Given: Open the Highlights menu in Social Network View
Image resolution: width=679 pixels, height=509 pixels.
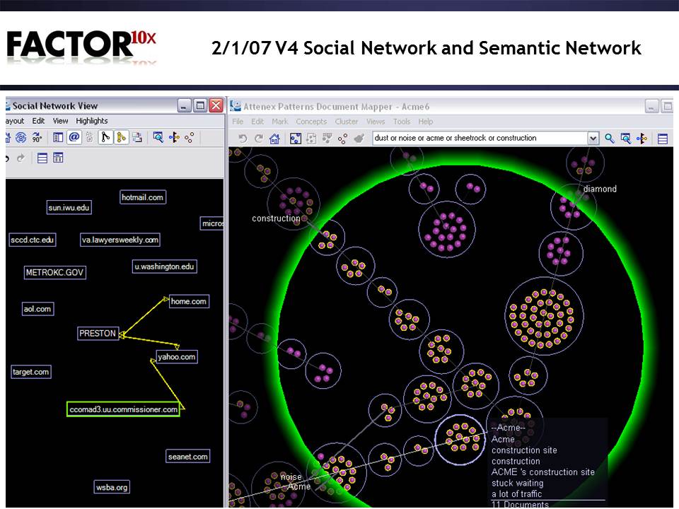Looking at the screenshot, I should (x=92, y=121).
